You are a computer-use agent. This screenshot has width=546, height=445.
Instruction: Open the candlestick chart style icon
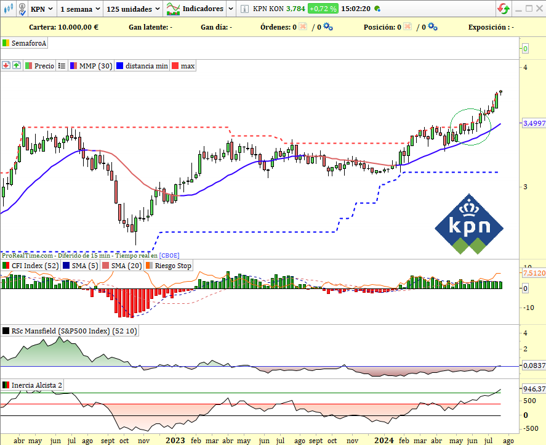click(9, 9)
